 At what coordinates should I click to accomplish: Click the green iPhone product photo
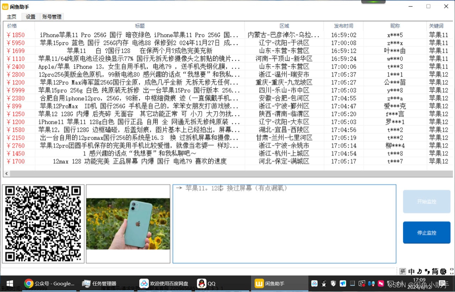(128, 224)
